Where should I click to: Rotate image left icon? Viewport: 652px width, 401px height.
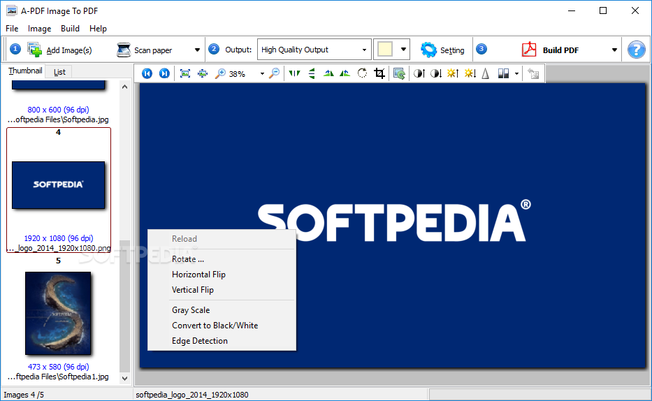(328, 73)
